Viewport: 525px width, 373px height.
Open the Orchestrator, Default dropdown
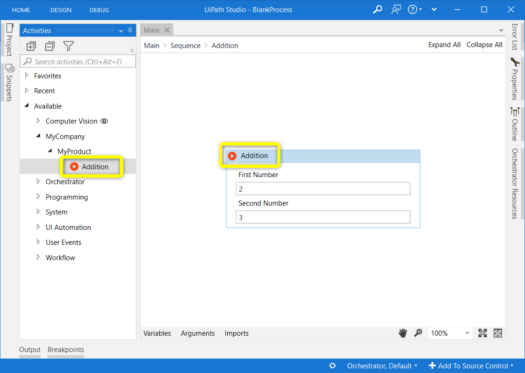click(382, 366)
